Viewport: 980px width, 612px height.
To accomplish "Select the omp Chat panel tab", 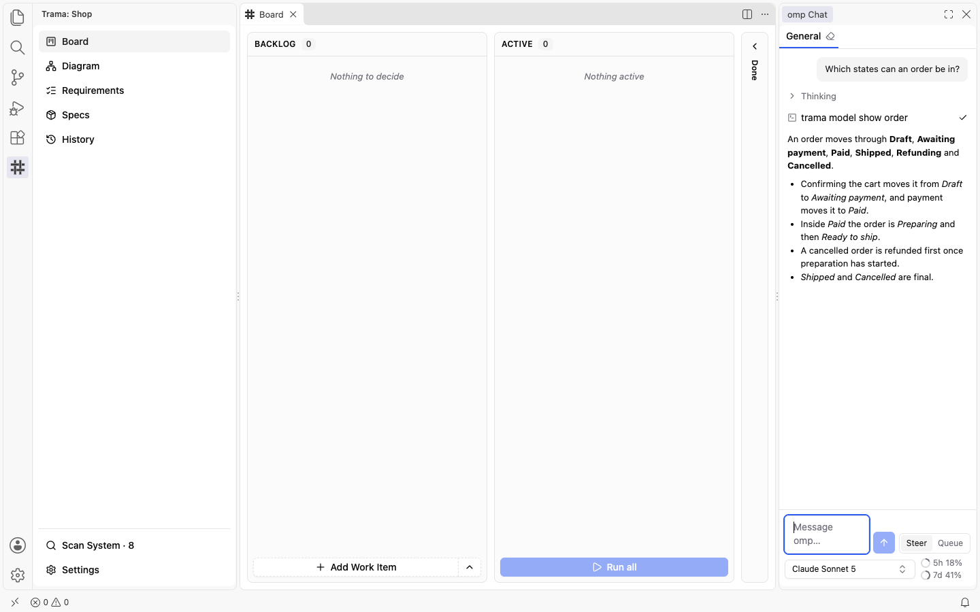I will coord(807,14).
